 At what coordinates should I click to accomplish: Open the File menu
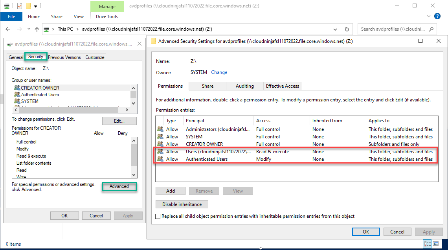click(11, 17)
